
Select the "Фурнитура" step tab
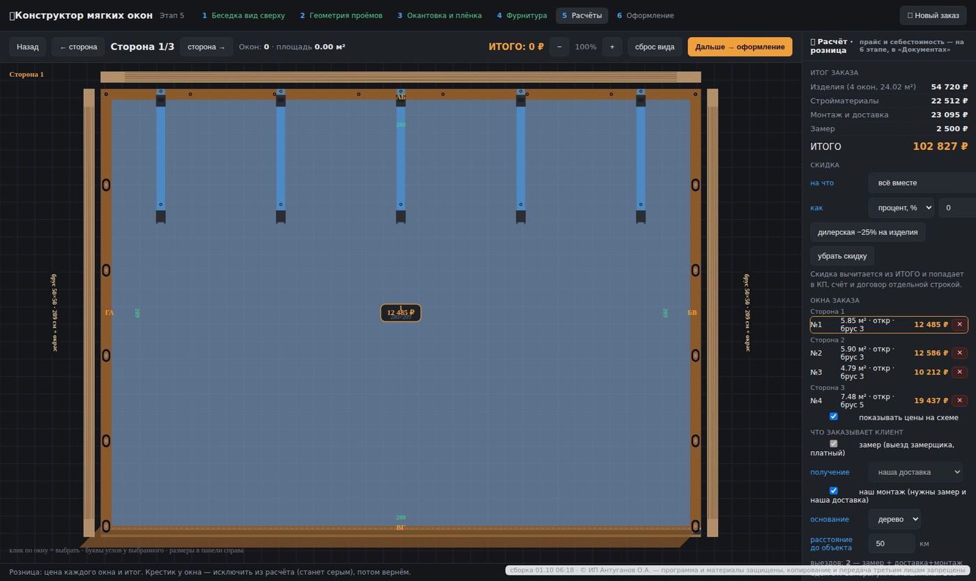click(521, 15)
